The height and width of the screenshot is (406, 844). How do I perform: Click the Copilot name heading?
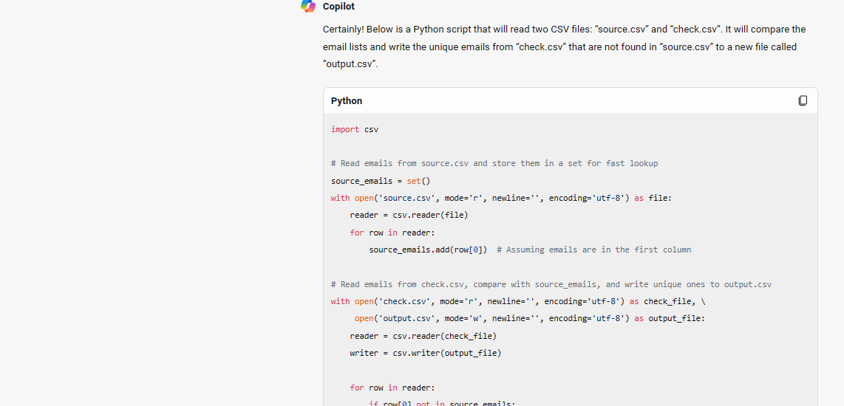coord(338,7)
